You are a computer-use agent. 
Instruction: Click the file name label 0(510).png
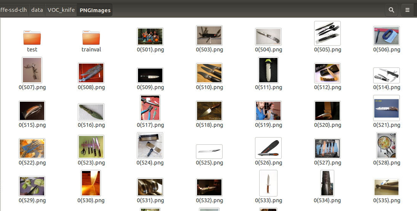(209, 88)
